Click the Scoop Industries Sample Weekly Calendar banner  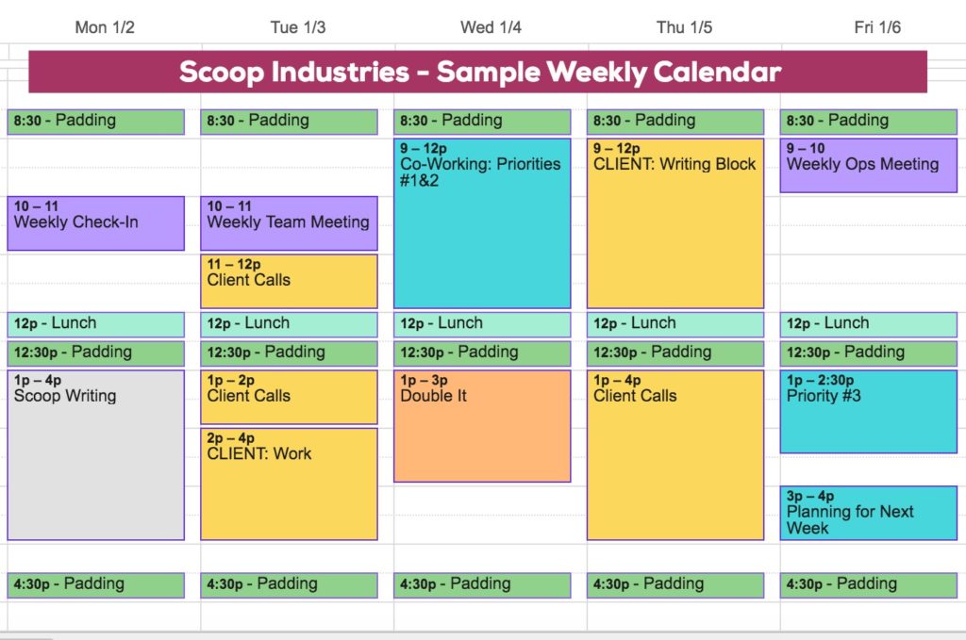point(477,72)
